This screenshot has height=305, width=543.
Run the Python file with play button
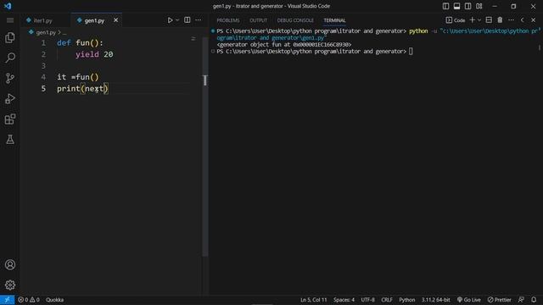click(x=170, y=20)
